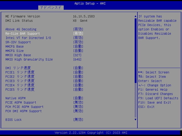Click scrollbar up arrow

(x=135, y=16)
